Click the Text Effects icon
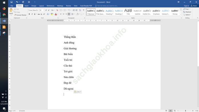Image resolution: width=199 pixels, height=112 pixels. coord(48,14)
